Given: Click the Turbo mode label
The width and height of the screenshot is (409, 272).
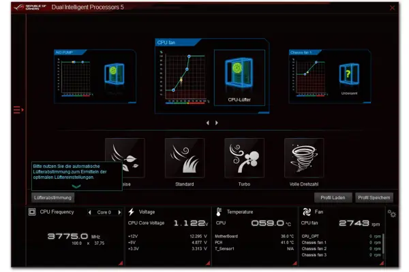Looking at the screenshot, I should [x=244, y=184].
